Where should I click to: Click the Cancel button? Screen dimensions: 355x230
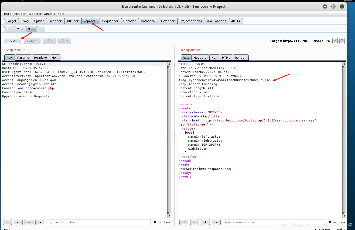point(32,41)
